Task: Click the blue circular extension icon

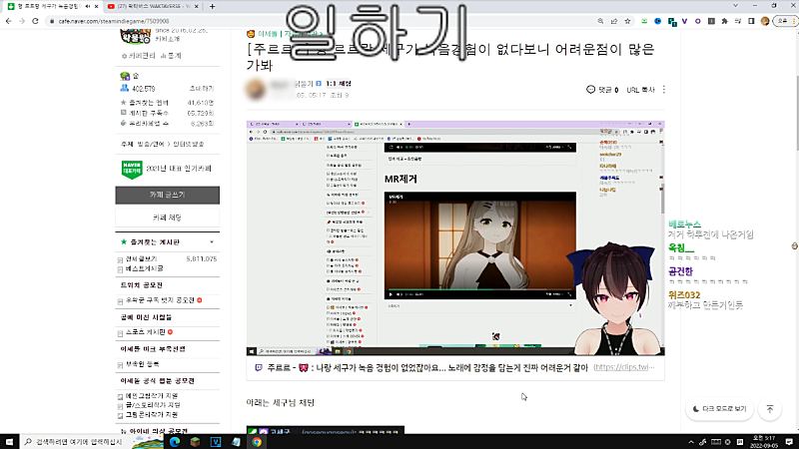Action: point(658,21)
